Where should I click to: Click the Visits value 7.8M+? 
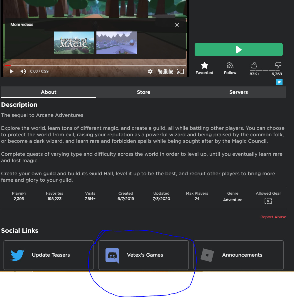90,199
